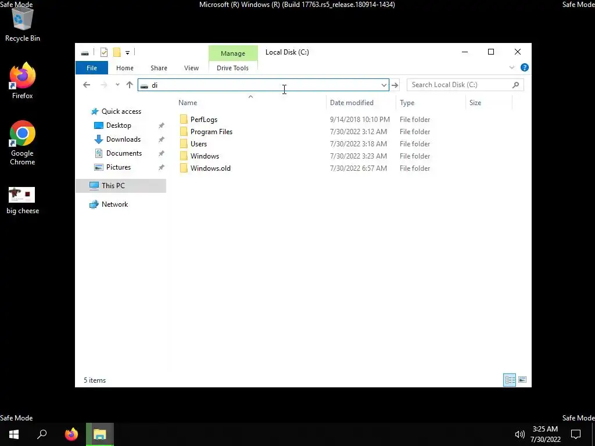Launch Firefox from the desktop shortcut
The image size is (595, 446).
[x=23, y=81]
